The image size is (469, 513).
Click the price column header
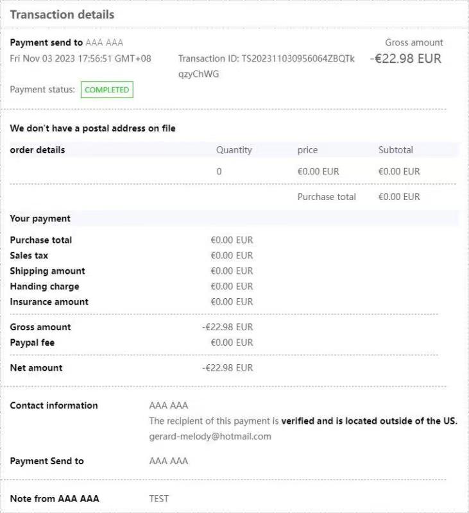click(307, 150)
